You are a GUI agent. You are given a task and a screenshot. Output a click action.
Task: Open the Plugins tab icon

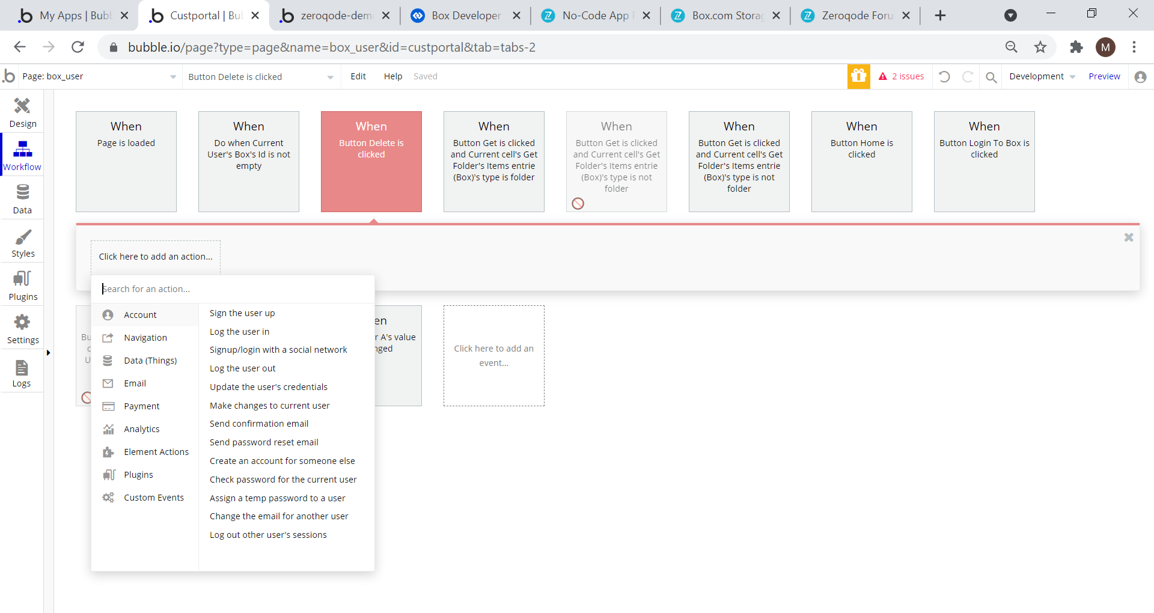[x=22, y=279]
